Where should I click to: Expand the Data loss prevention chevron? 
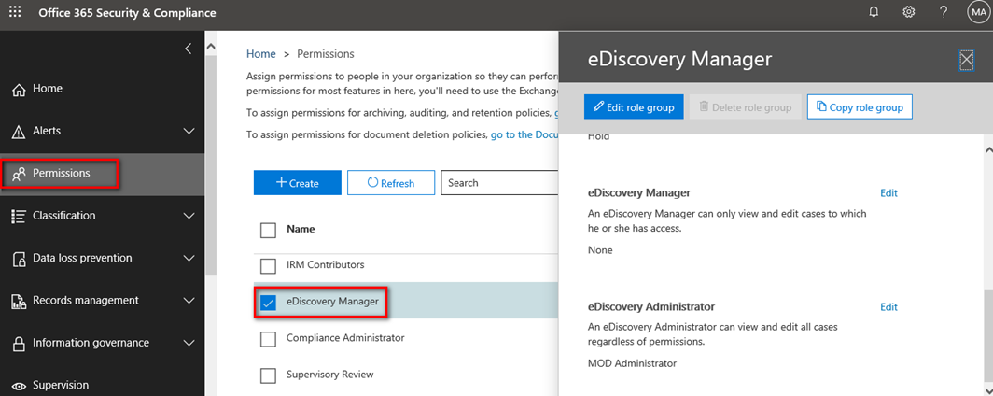(189, 259)
